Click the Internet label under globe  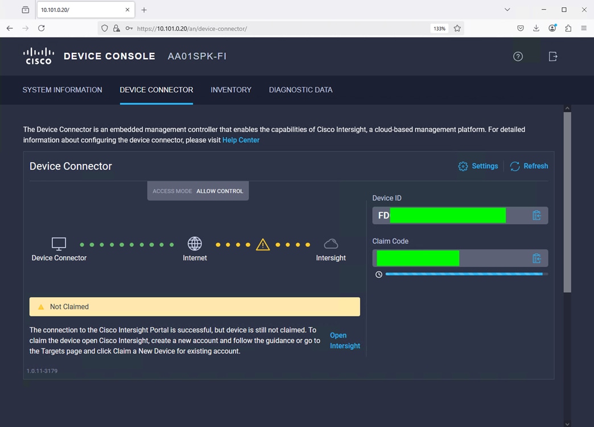(195, 258)
